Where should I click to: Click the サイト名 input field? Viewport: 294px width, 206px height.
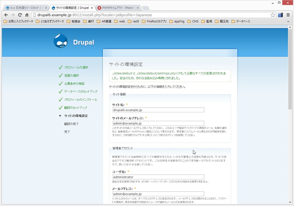click(x=158, y=110)
